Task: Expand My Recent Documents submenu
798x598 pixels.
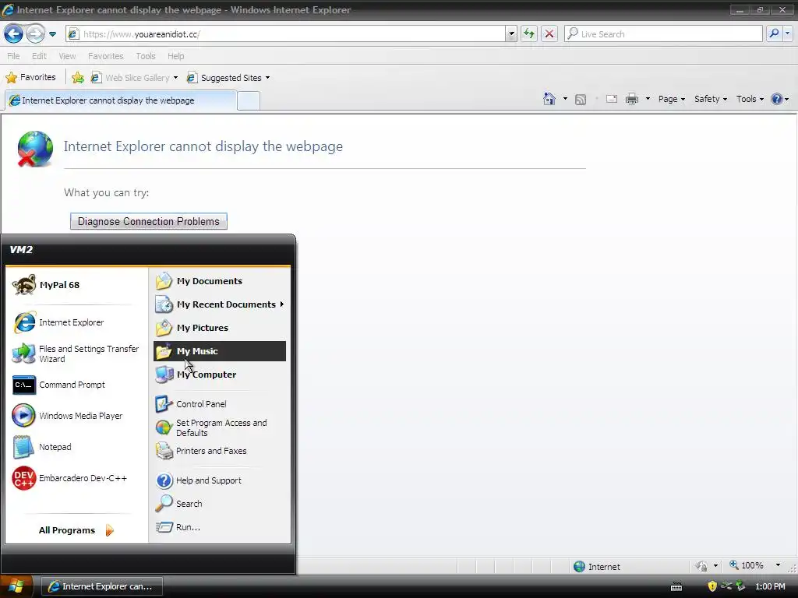Action: pos(219,304)
